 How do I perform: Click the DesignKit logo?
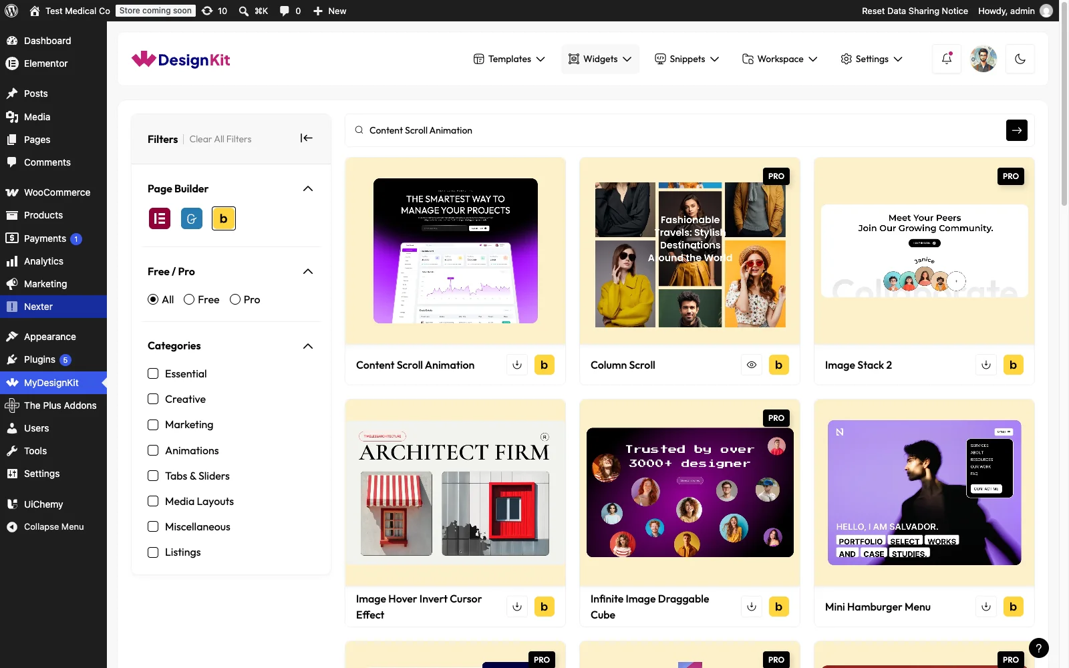[181, 59]
